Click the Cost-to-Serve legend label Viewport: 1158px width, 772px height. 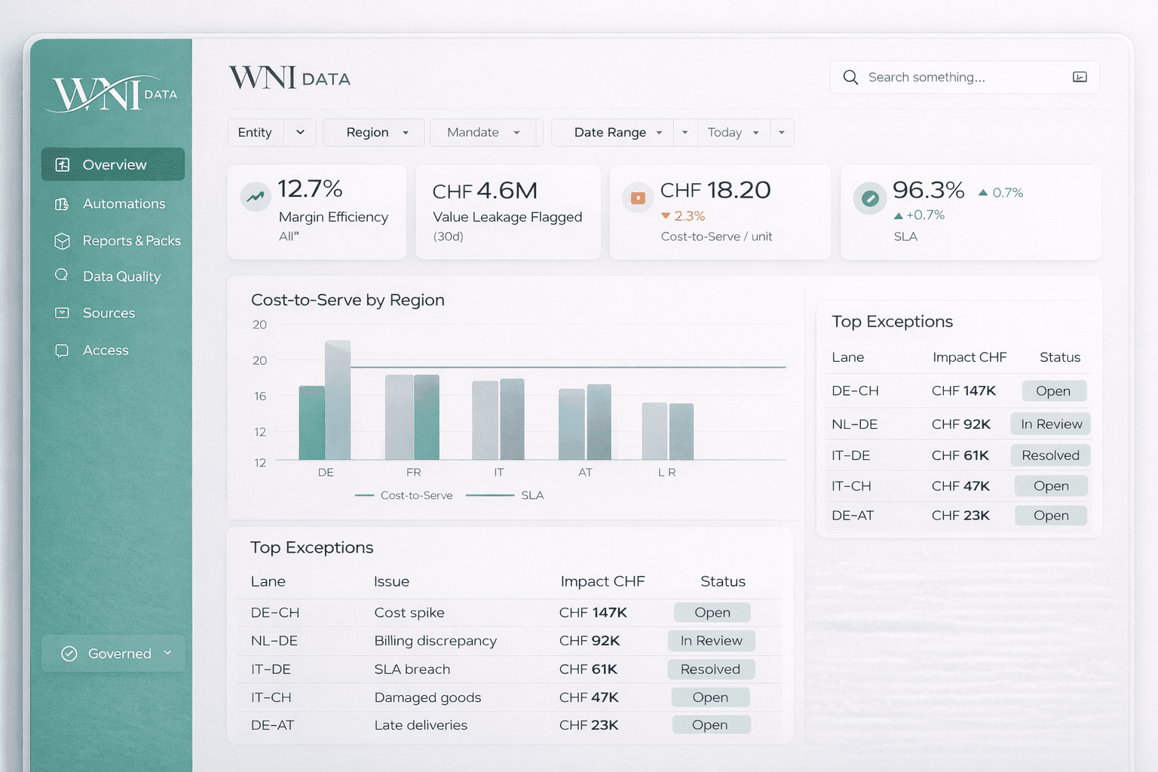click(x=417, y=495)
